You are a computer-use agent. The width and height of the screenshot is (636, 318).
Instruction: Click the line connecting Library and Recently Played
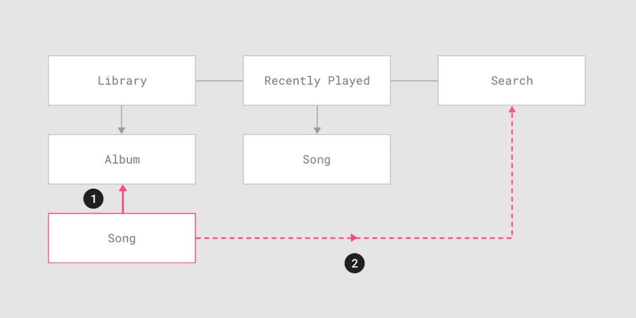click(x=219, y=81)
